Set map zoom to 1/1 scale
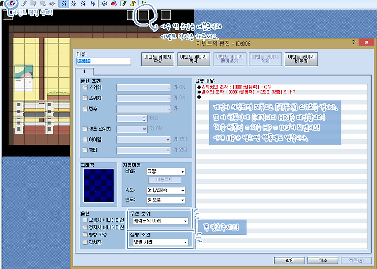The height and width of the screenshot is (269, 377). tap(64, 3)
